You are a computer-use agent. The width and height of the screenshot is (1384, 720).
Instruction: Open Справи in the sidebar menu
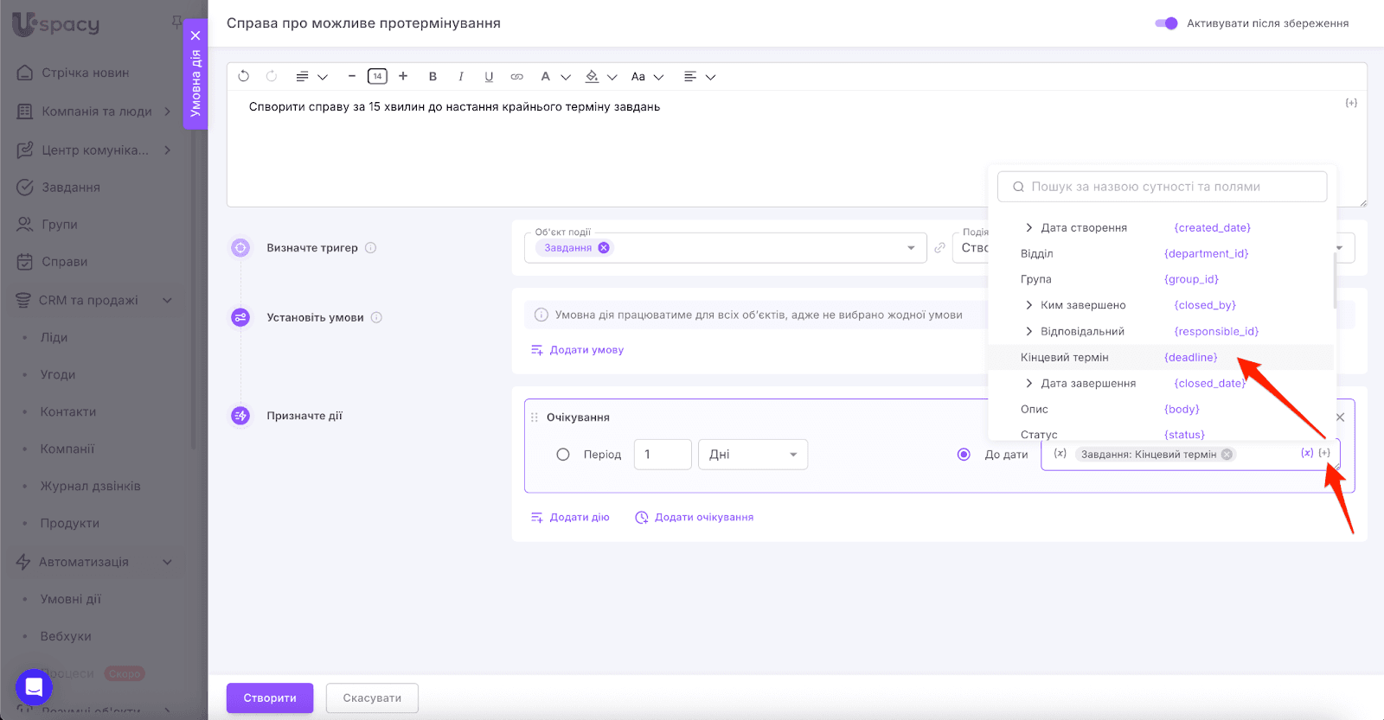tap(64, 262)
